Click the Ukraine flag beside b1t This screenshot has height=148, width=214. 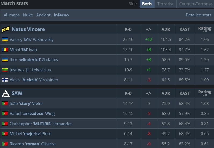coord(5,40)
